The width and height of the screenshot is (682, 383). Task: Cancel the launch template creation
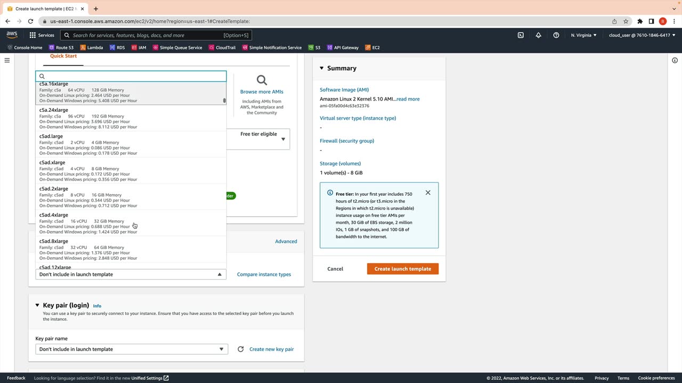[335, 269]
